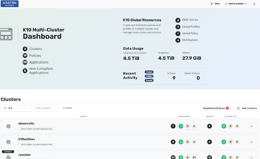Click total data usage 4.5 TiB
Screen dimensions: 260x159
[x=131, y=58]
